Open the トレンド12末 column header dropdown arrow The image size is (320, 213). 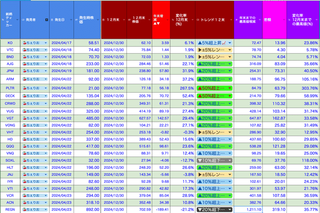pos(231,20)
